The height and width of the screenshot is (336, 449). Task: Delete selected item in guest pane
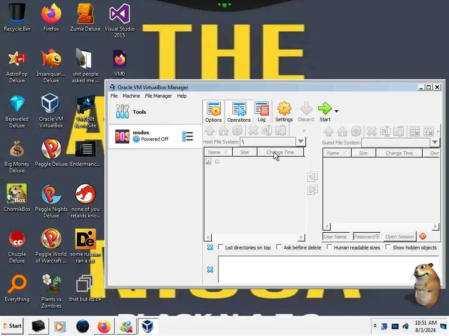[371, 131]
